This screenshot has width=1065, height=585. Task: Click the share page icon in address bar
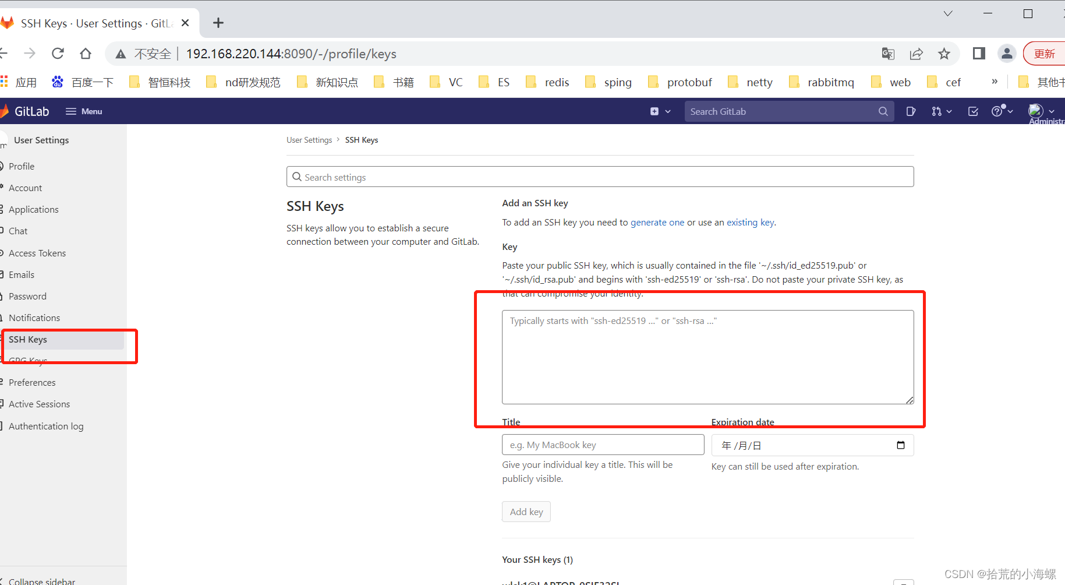pos(916,54)
